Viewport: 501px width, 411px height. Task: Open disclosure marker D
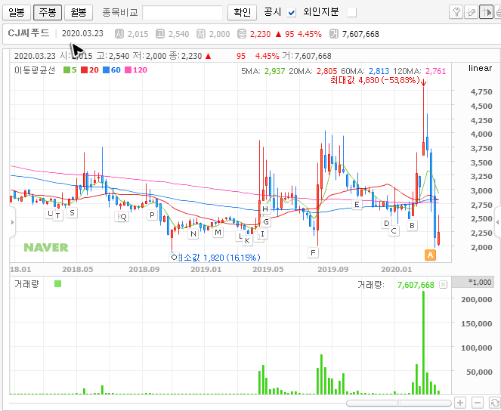pos(386,223)
